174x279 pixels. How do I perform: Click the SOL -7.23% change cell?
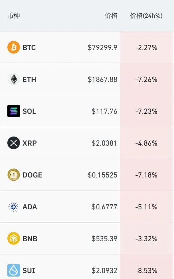coord(146,111)
